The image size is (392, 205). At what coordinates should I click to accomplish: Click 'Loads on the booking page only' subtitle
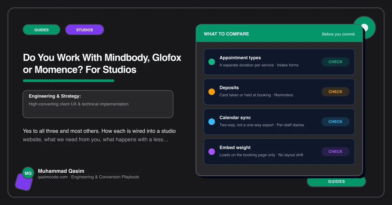click(247, 155)
